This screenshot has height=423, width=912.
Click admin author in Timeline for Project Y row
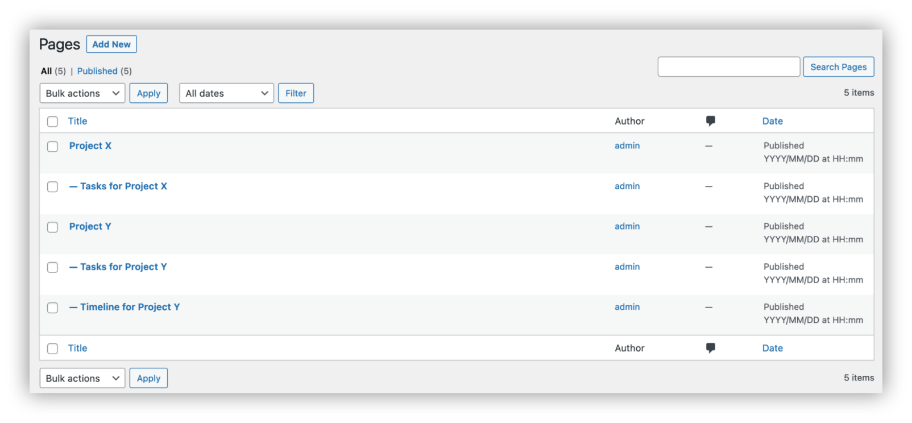[x=627, y=307]
